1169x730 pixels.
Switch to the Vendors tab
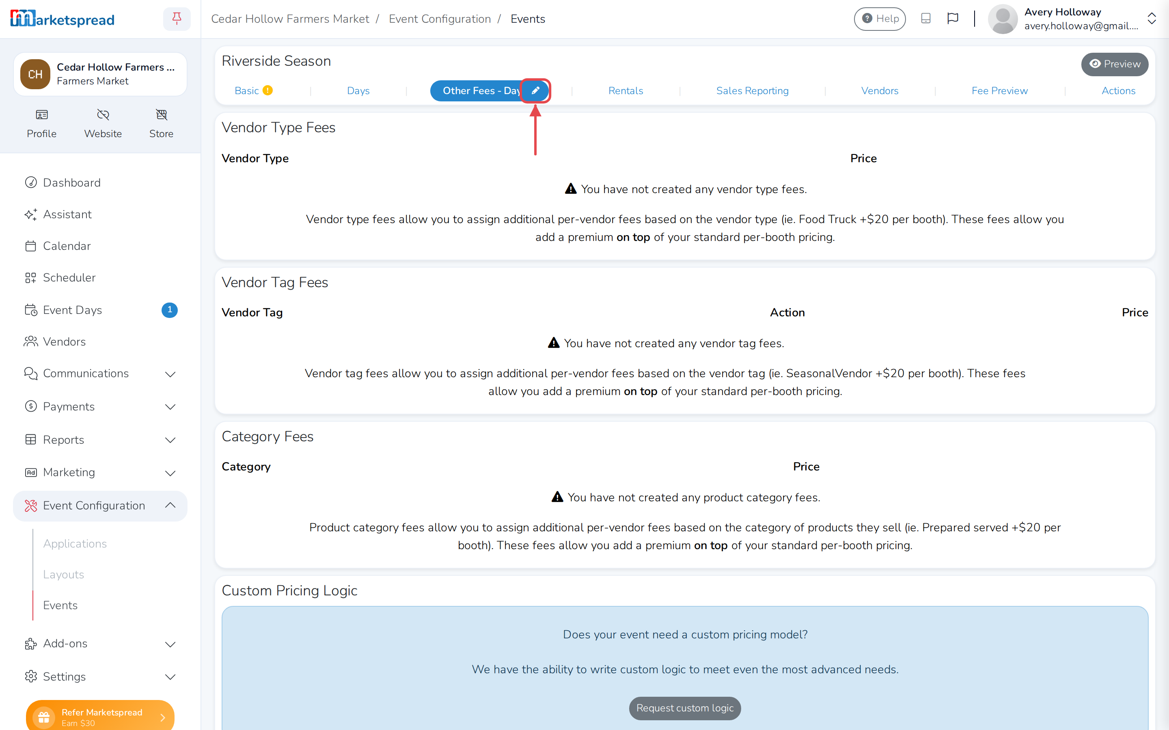(x=880, y=90)
